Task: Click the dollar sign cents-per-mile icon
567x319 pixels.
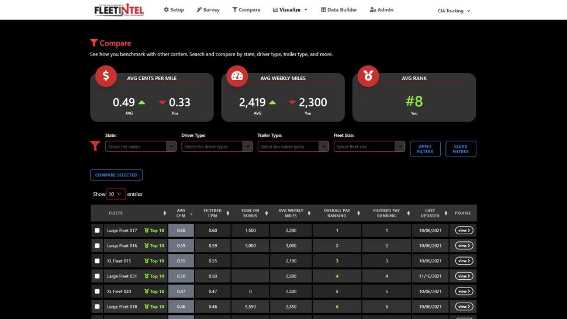Action: (106, 76)
